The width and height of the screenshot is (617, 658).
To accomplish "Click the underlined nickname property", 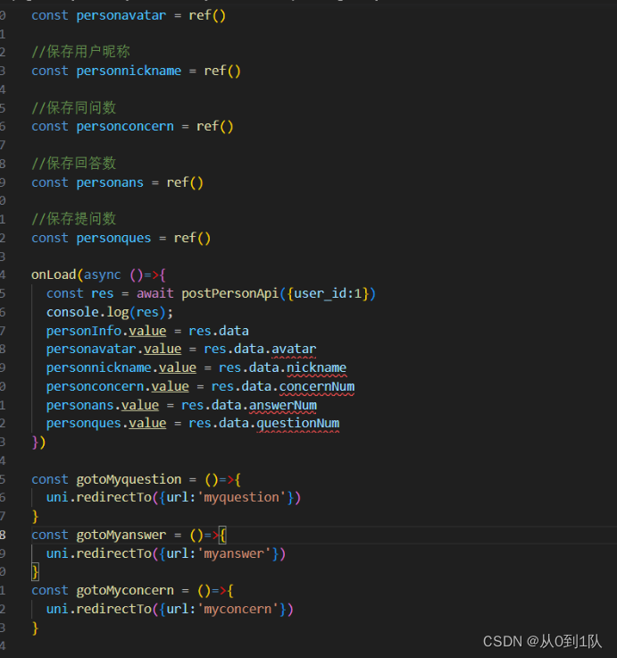I will tap(316, 368).
